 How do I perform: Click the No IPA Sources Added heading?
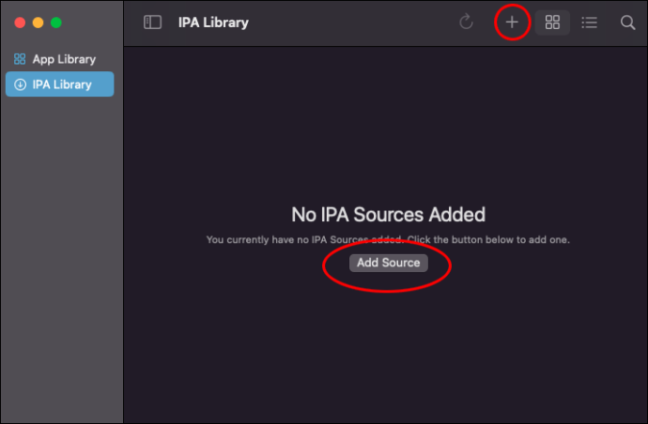pyautogui.click(x=388, y=215)
